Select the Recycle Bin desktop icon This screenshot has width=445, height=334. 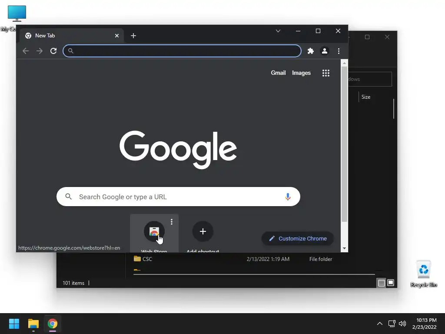(x=423, y=274)
